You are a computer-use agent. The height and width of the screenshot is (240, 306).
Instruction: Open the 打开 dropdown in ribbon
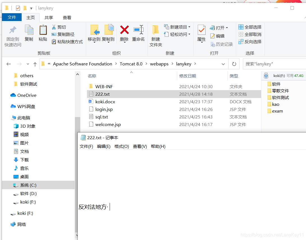(x=219, y=28)
